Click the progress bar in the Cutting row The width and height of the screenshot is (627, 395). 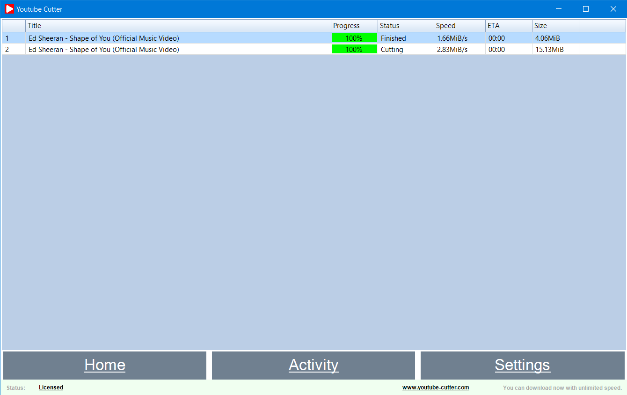(x=354, y=49)
